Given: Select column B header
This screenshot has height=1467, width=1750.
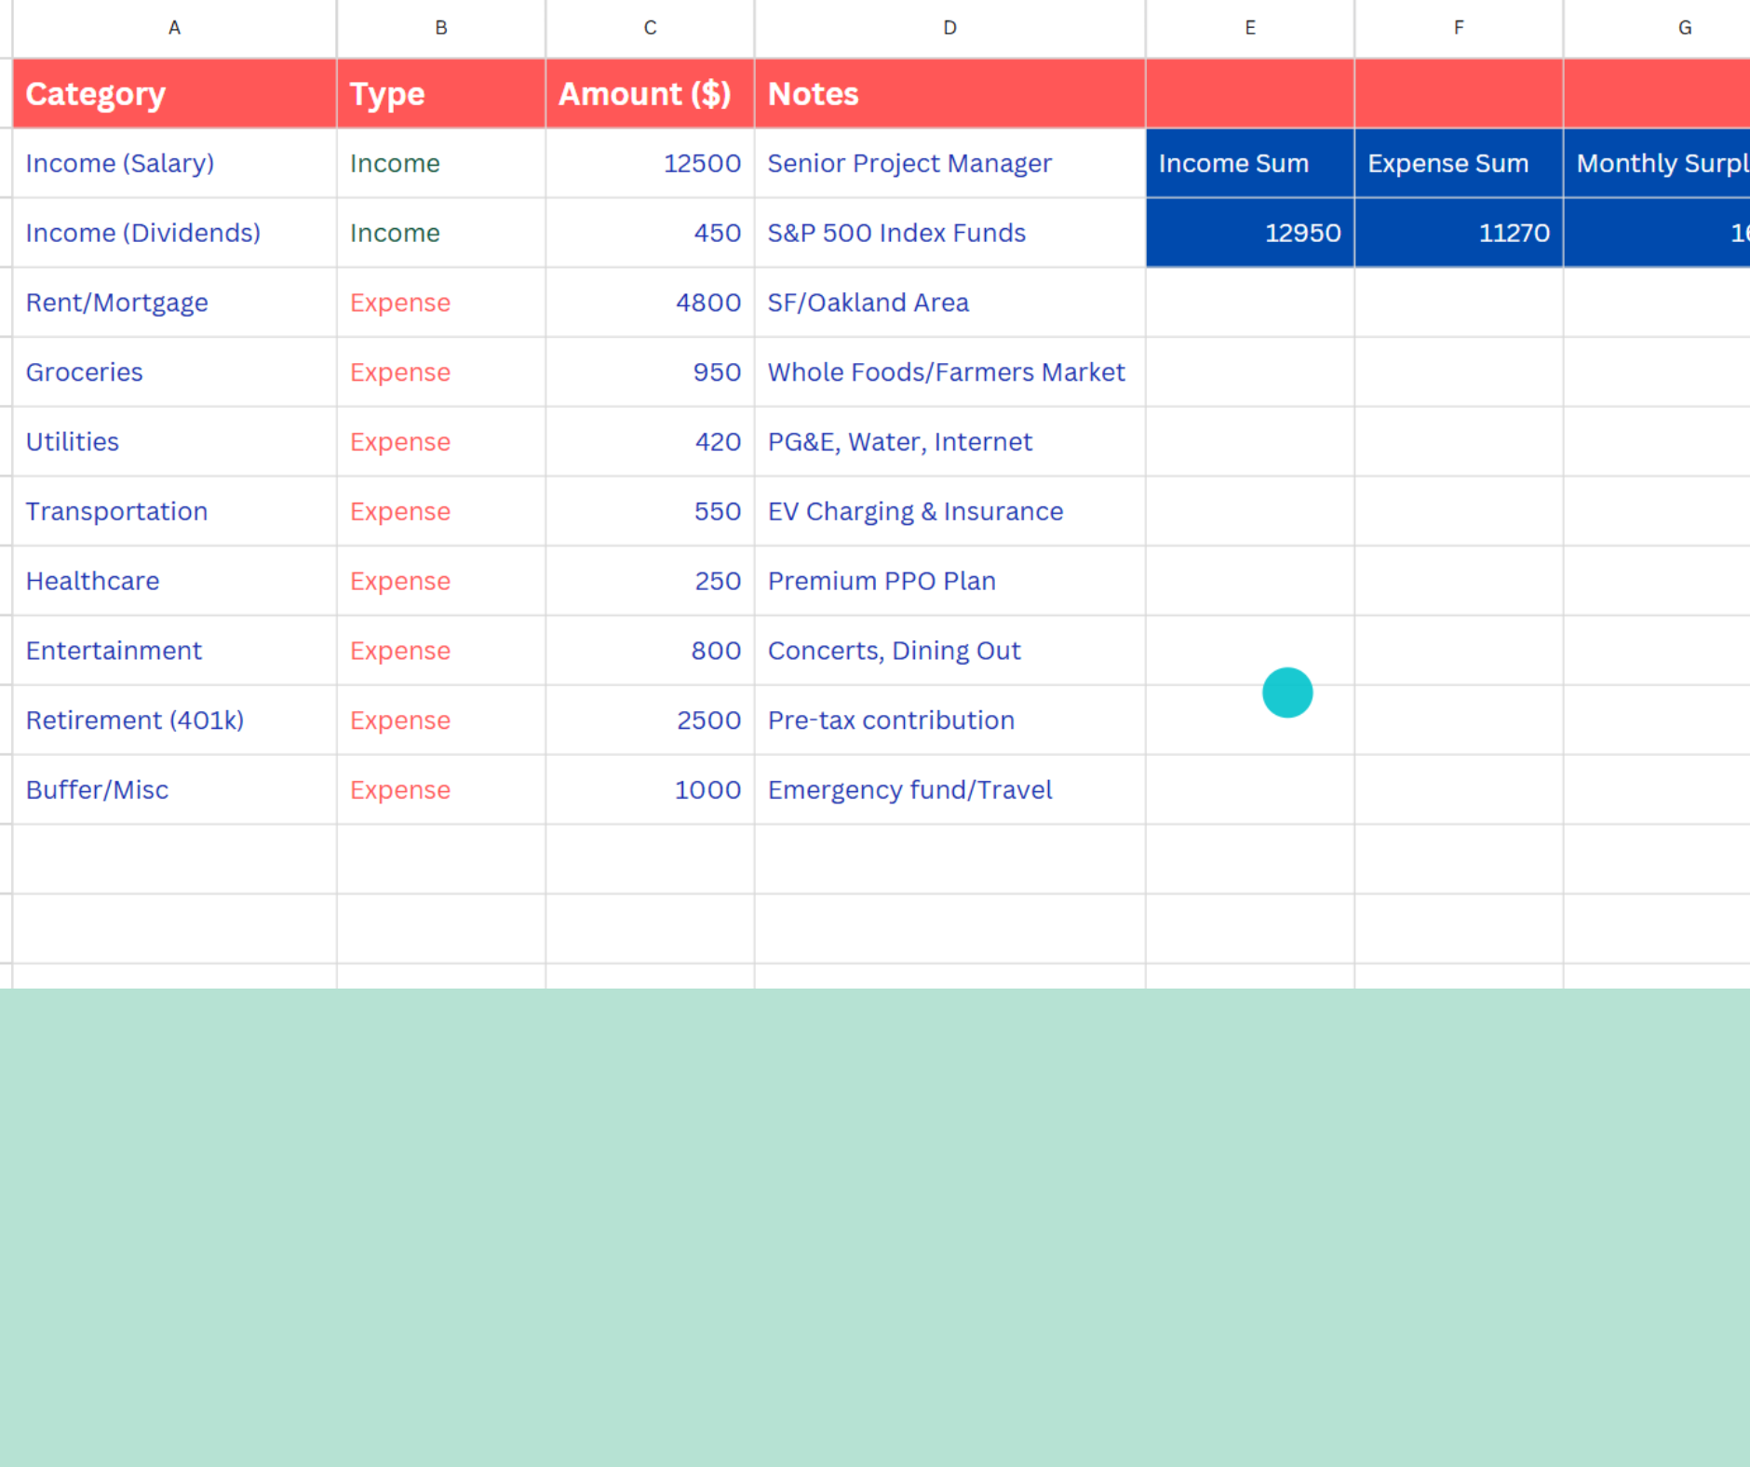Looking at the screenshot, I should [x=441, y=28].
